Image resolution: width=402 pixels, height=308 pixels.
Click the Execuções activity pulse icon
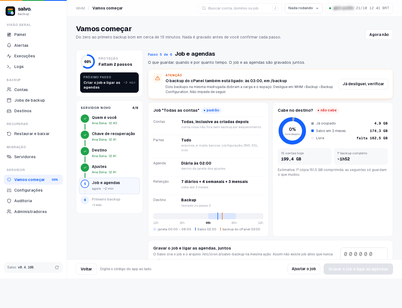[9, 56]
